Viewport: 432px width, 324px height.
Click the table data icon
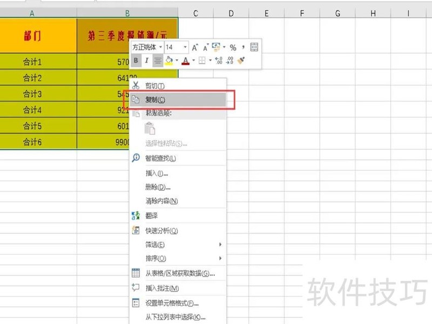pos(136,273)
